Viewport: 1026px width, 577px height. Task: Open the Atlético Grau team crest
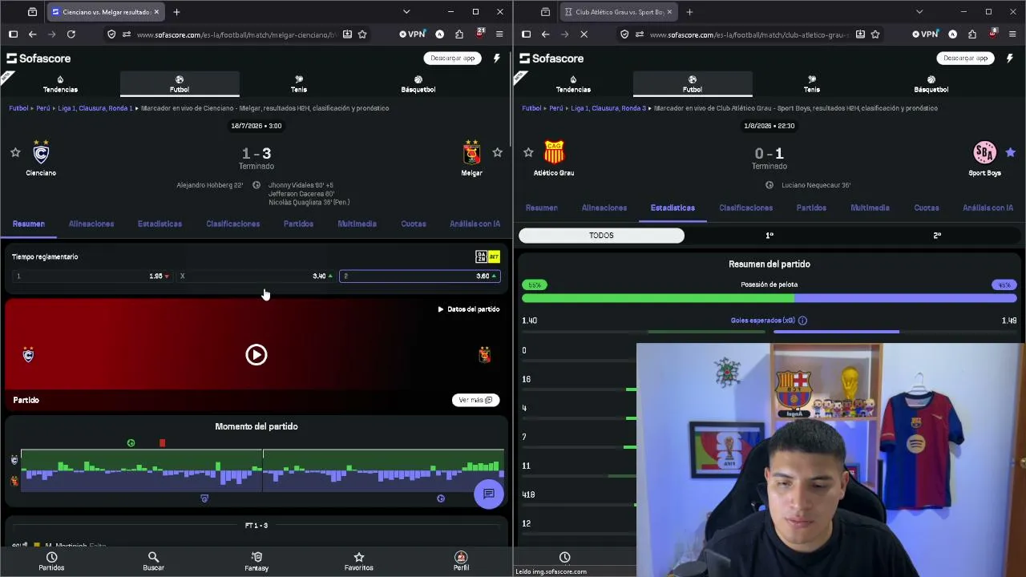pyautogui.click(x=554, y=152)
